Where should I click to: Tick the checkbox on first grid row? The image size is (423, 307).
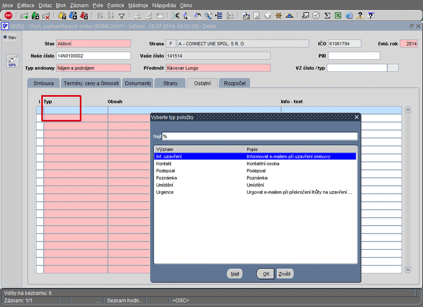(40, 110)
